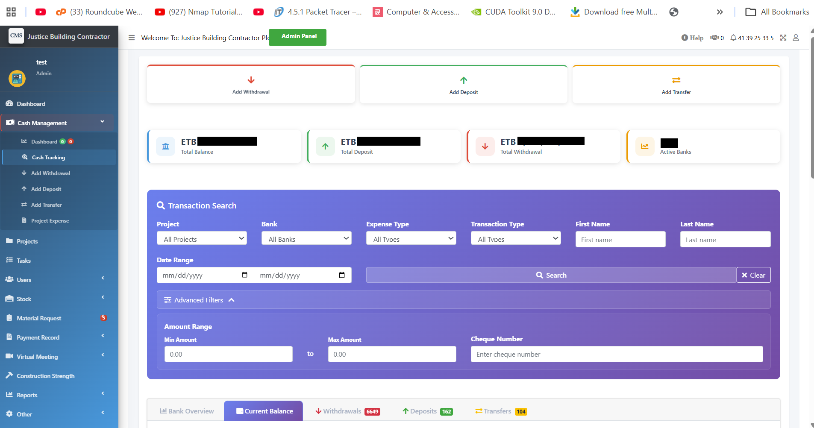Open the Bank filter dropdown
Viewport: 814px width, 428px height.
coord(306,238)
